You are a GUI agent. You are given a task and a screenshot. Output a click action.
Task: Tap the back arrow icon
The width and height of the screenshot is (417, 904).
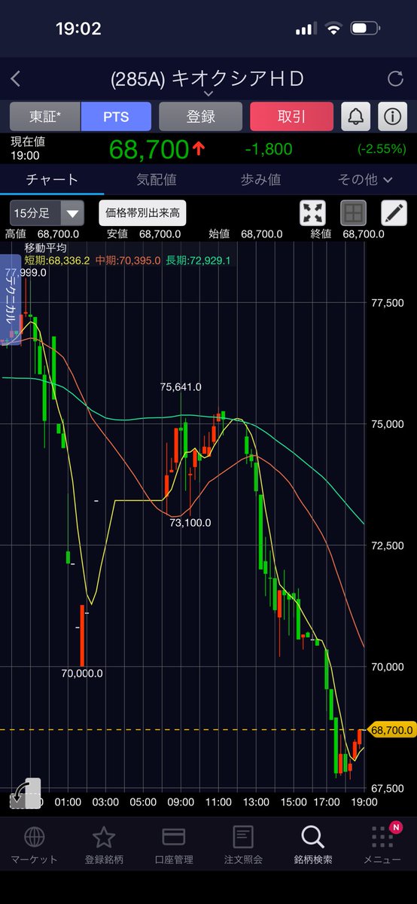click(16, 78)
